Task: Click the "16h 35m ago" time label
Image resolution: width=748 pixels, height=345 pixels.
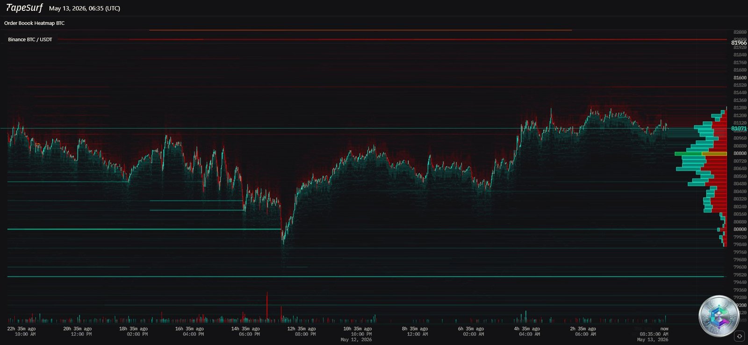Action: tap(189, 329)
